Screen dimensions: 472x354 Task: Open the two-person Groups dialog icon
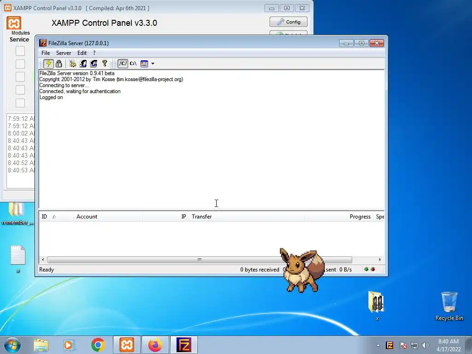[94, 64]
